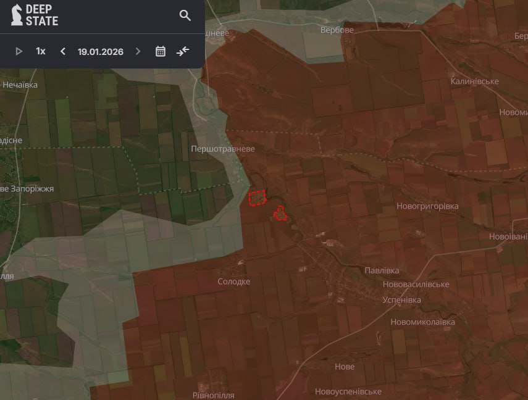Click the Першотравневе map label
The width and height of the screenshot is (528, 400).
coord(222,149)
